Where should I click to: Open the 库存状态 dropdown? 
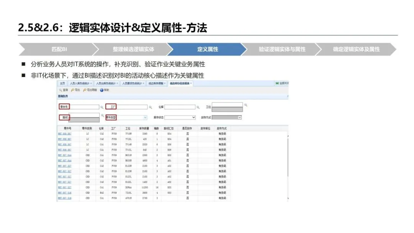tap(193, 118)
